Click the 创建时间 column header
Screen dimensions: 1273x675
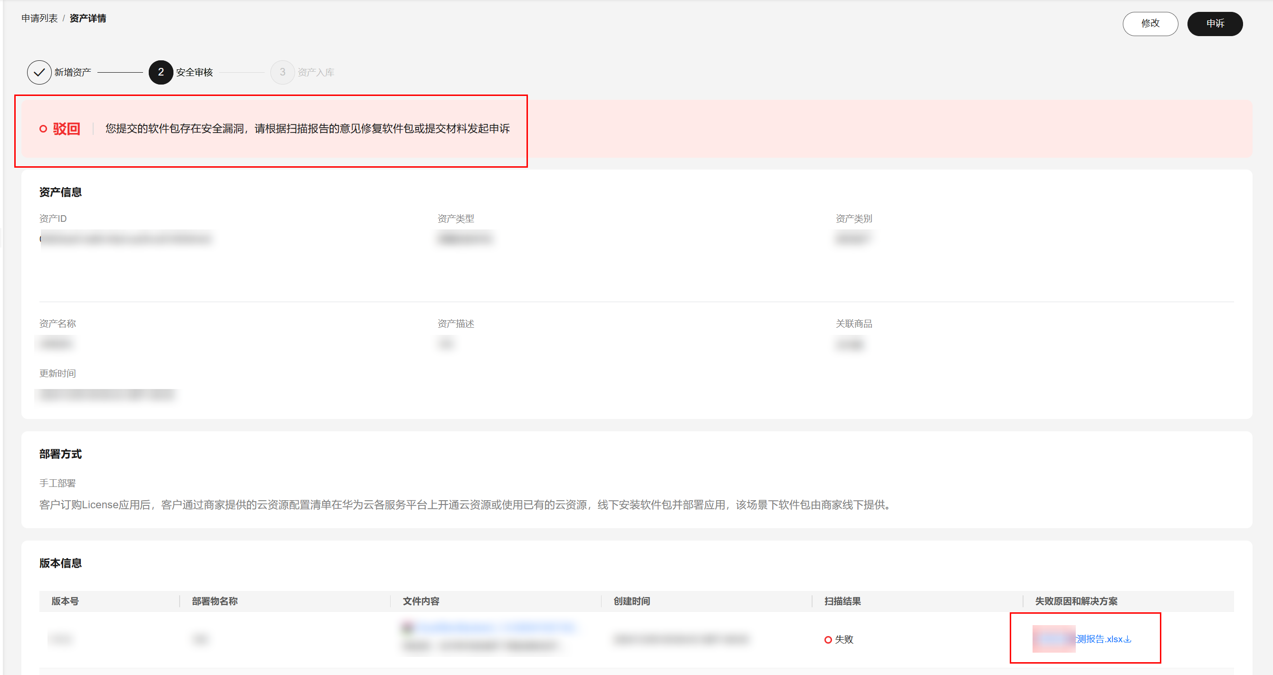pyautogui.click(x=631, y=601)
